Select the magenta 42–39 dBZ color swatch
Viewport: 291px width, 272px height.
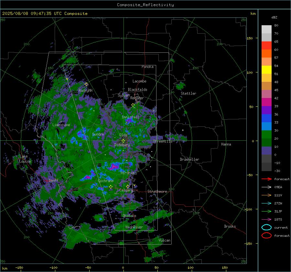266,102
